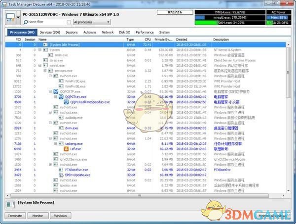Open the Services (206) tab
This screenshot has height=224, width=296.
[50, 32]
